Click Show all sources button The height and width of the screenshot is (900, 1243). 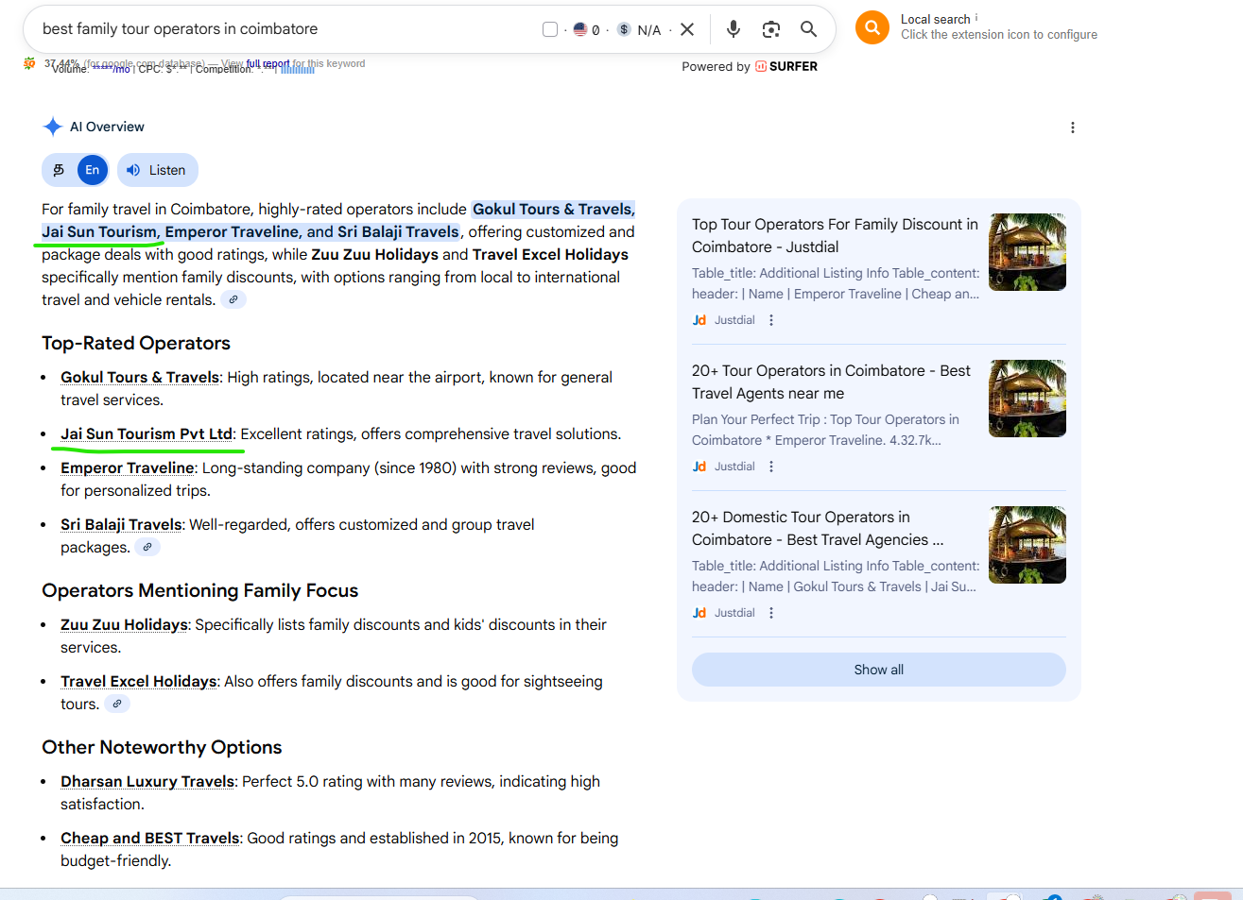(x=878, y=670)
